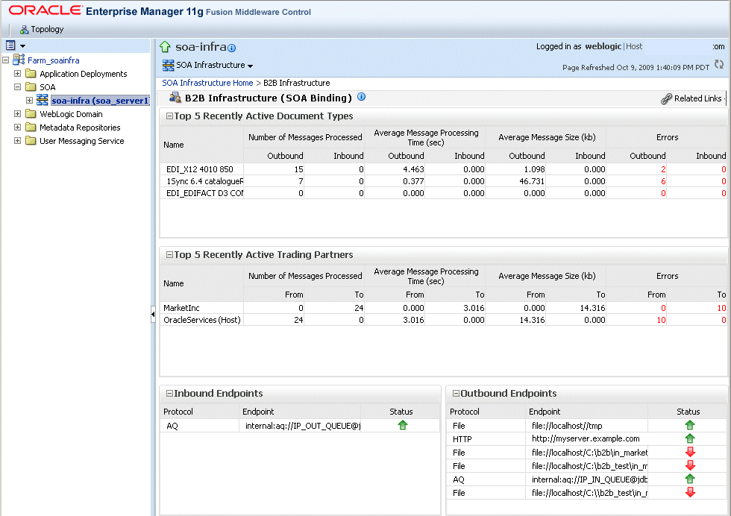
Task: Click MarketInc errors To value 10
Action: pos(722,308)
